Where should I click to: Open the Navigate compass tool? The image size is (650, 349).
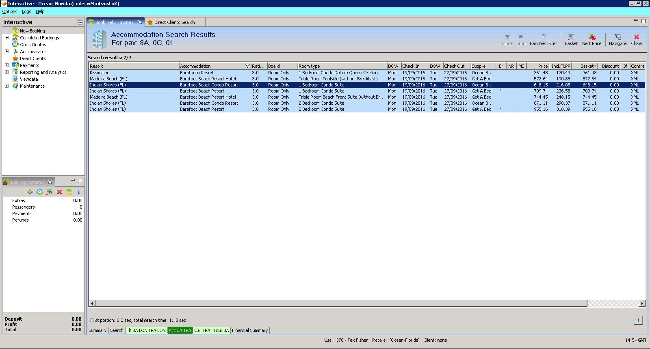click(617, 39)
